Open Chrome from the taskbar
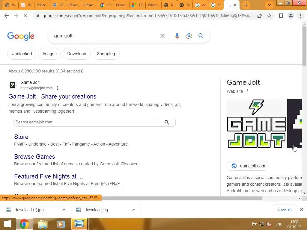Viewport: 307px width, 230px height. coord(24,224)
